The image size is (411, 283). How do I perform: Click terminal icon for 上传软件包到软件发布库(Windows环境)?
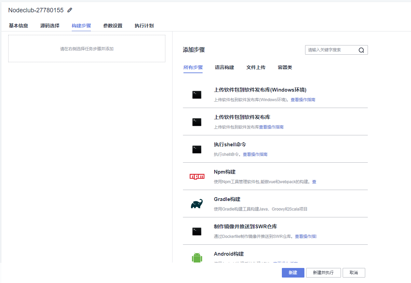[x=197, y=95]
